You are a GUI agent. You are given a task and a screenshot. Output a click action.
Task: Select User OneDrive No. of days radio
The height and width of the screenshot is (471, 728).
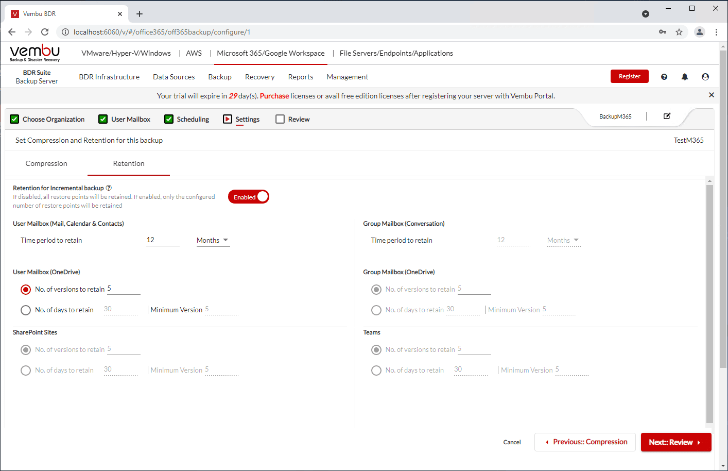[26, 310]
